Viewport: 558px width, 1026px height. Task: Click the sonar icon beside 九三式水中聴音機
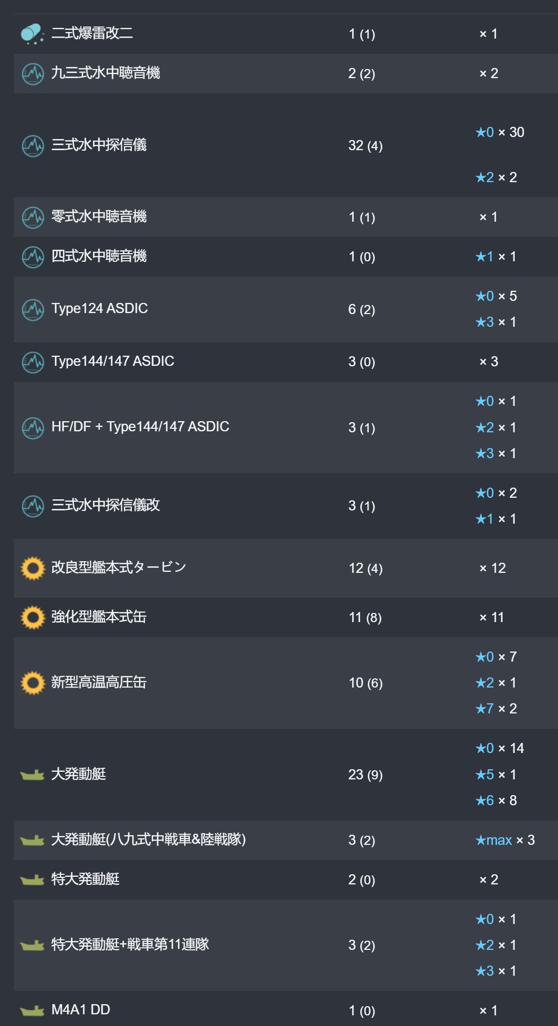pos(33,74)
